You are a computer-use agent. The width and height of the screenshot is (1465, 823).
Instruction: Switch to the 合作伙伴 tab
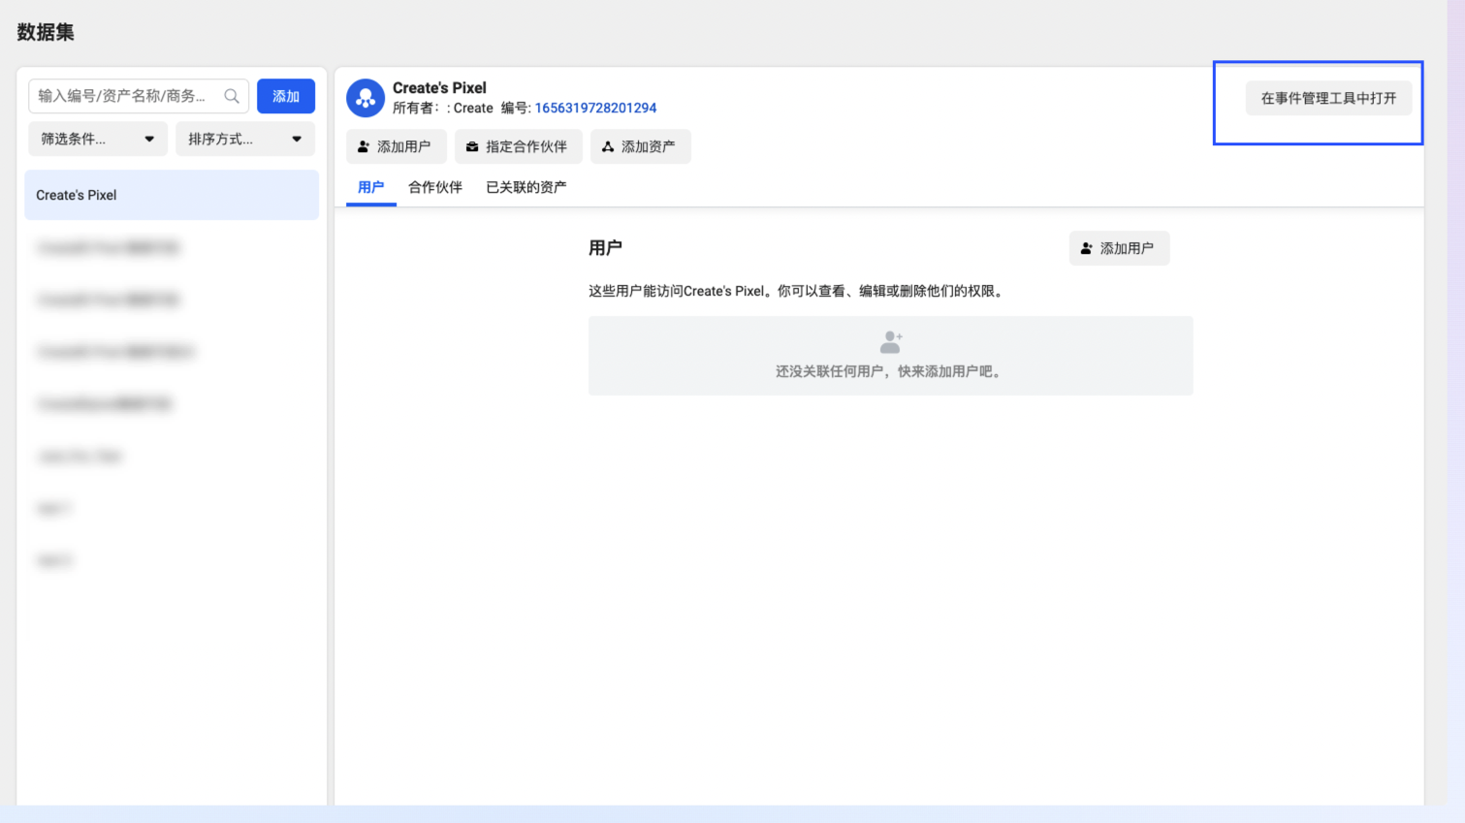pyautogui.click(x=435, y=187)
